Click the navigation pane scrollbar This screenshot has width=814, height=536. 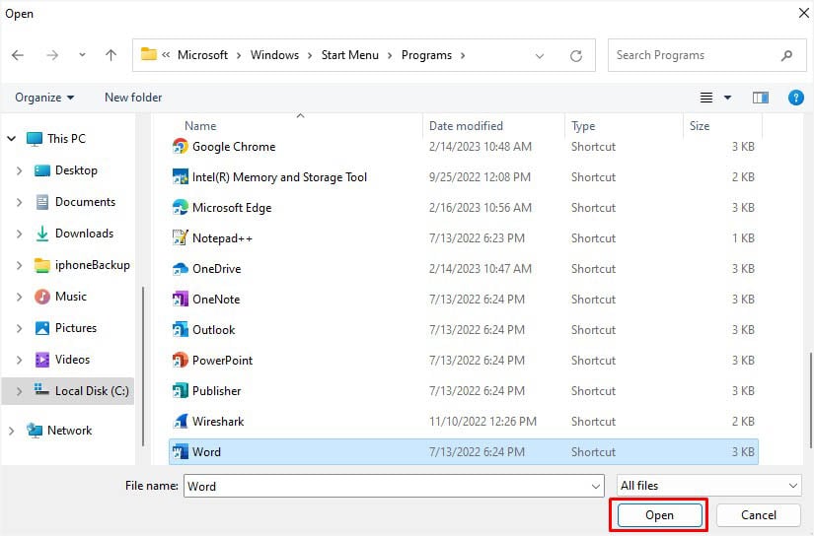tap(143, 367)
